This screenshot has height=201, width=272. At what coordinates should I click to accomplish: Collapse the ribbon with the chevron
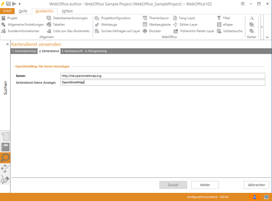pos(267,37)
